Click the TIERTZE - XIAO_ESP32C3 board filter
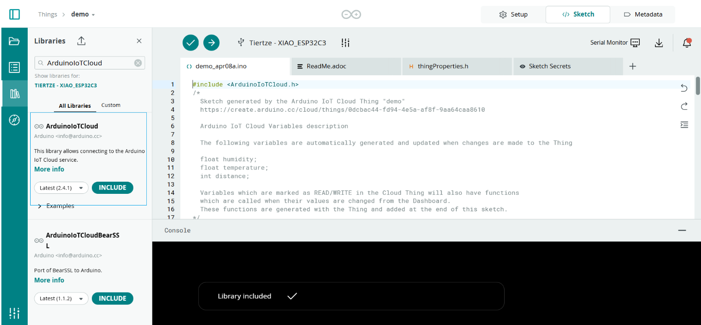The width and height of the screenshot is (701, 325). (66, 86)
